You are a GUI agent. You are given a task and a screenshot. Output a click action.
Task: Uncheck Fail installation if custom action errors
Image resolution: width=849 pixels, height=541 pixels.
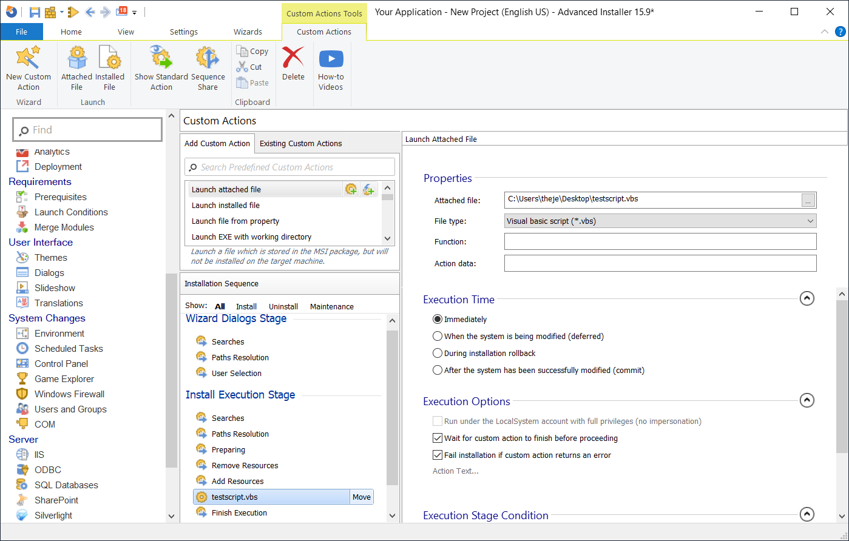click(438, 455)
